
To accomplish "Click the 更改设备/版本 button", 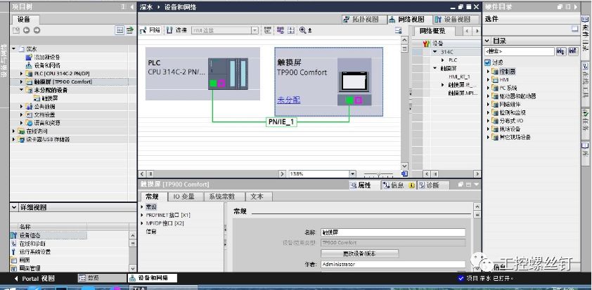I will (x=359, y=253).
